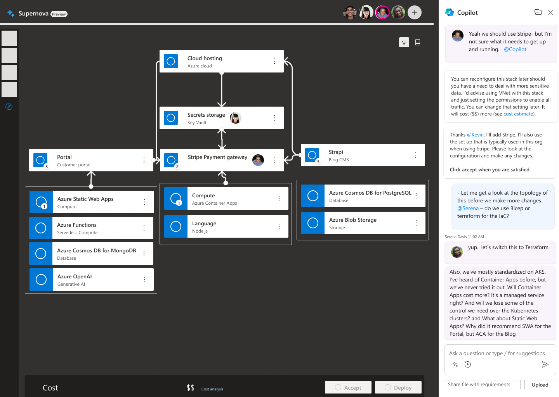This screenshot has height=397, width=559.
Task: Click the Upload button
Action: pos(540,385)
